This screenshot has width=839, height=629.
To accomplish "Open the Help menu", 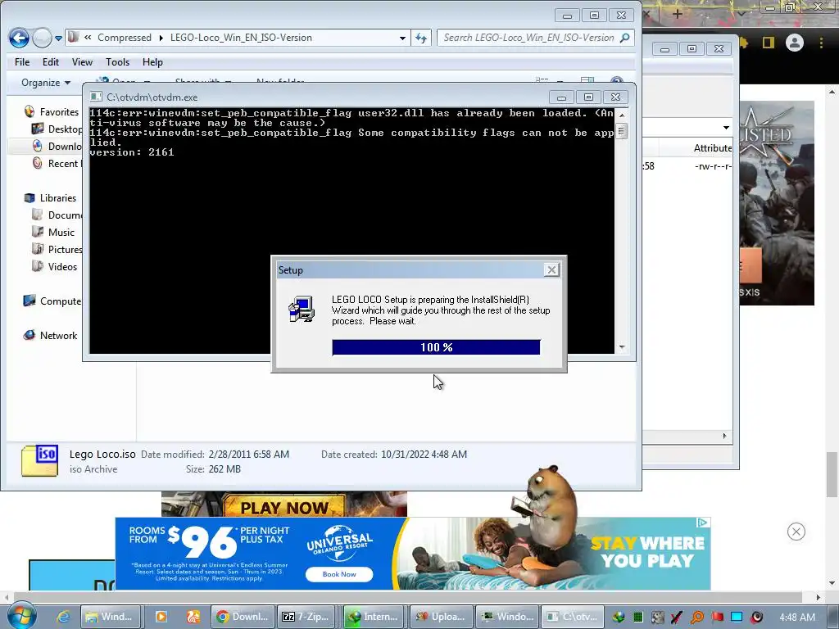I will [x=152, y=62].
